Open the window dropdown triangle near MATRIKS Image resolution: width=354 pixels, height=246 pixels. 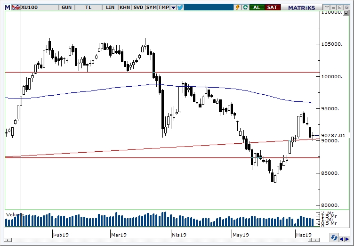(x=327, y=8)
